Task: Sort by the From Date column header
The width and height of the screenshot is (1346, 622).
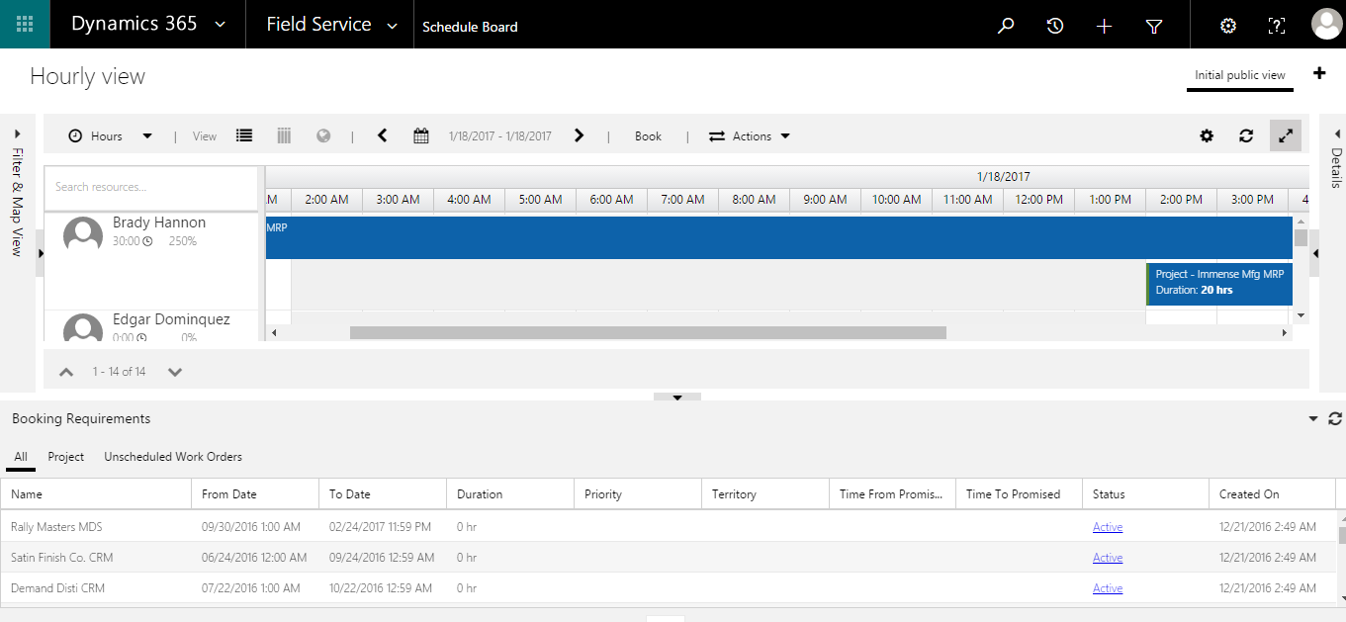Action: [x=255, y=493]
